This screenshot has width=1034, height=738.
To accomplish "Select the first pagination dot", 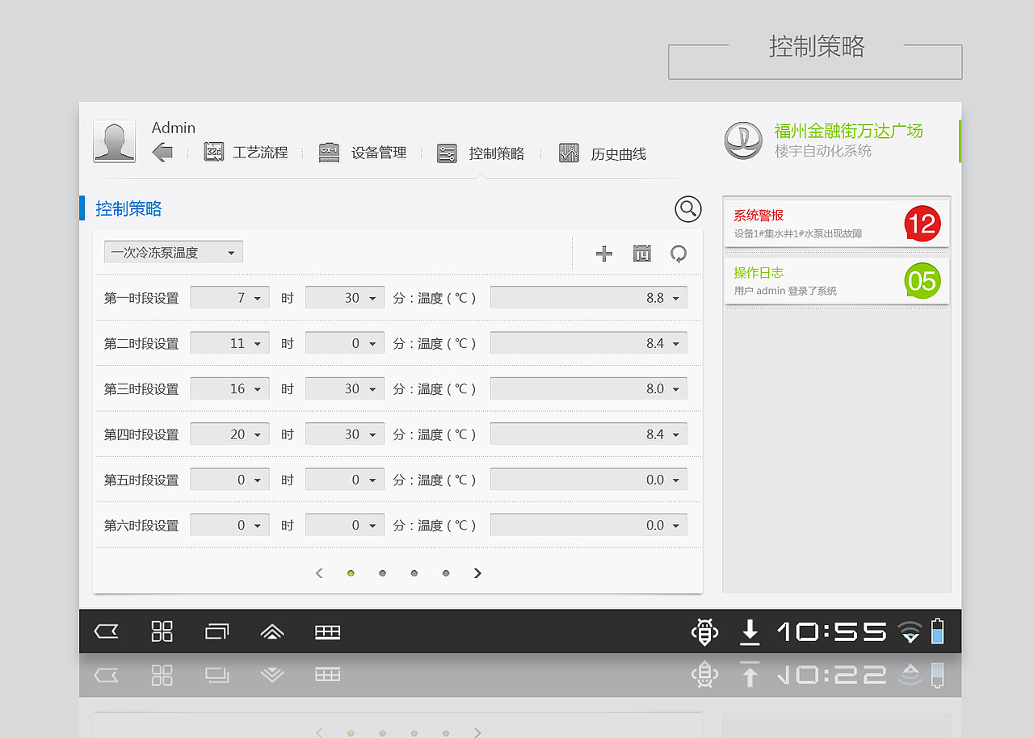I will tap(351, 573).
